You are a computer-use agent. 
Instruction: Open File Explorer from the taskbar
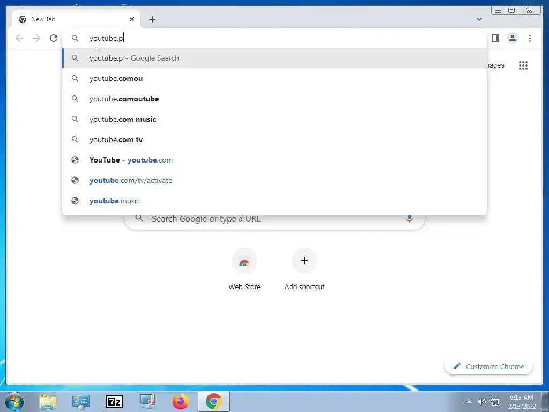[x=48, y=401]
